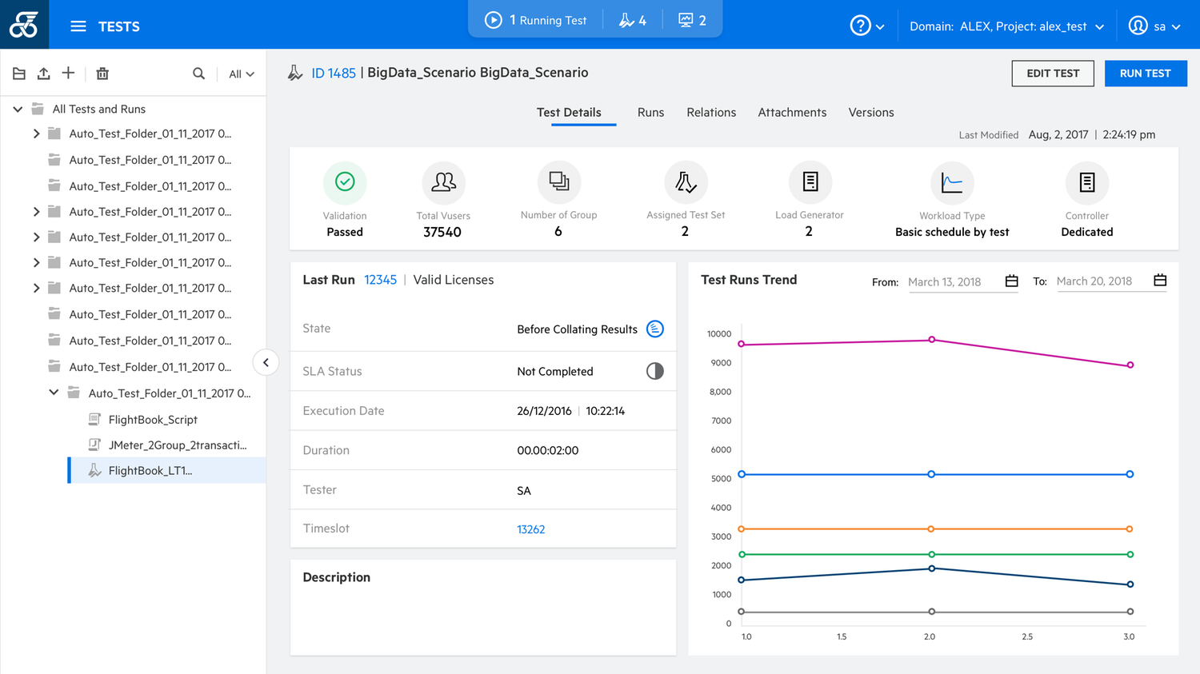The image size is (1200, 674).
Task: Switch to the Runs tab
Action: tap(650, 113)
